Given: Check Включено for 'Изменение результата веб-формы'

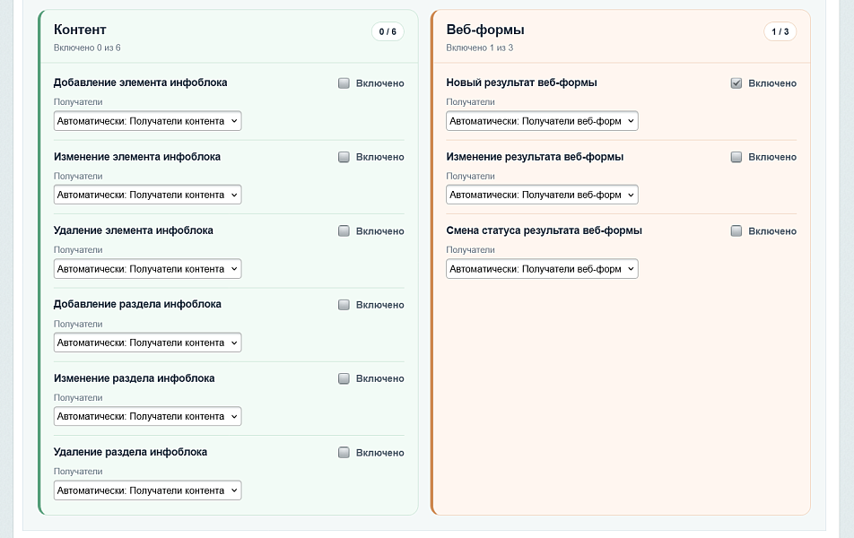Looking at the screenshot, I should [x=736, y=157].
